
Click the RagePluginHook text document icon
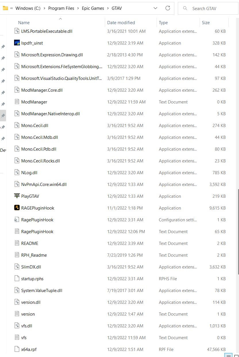[x=17, y=231]
